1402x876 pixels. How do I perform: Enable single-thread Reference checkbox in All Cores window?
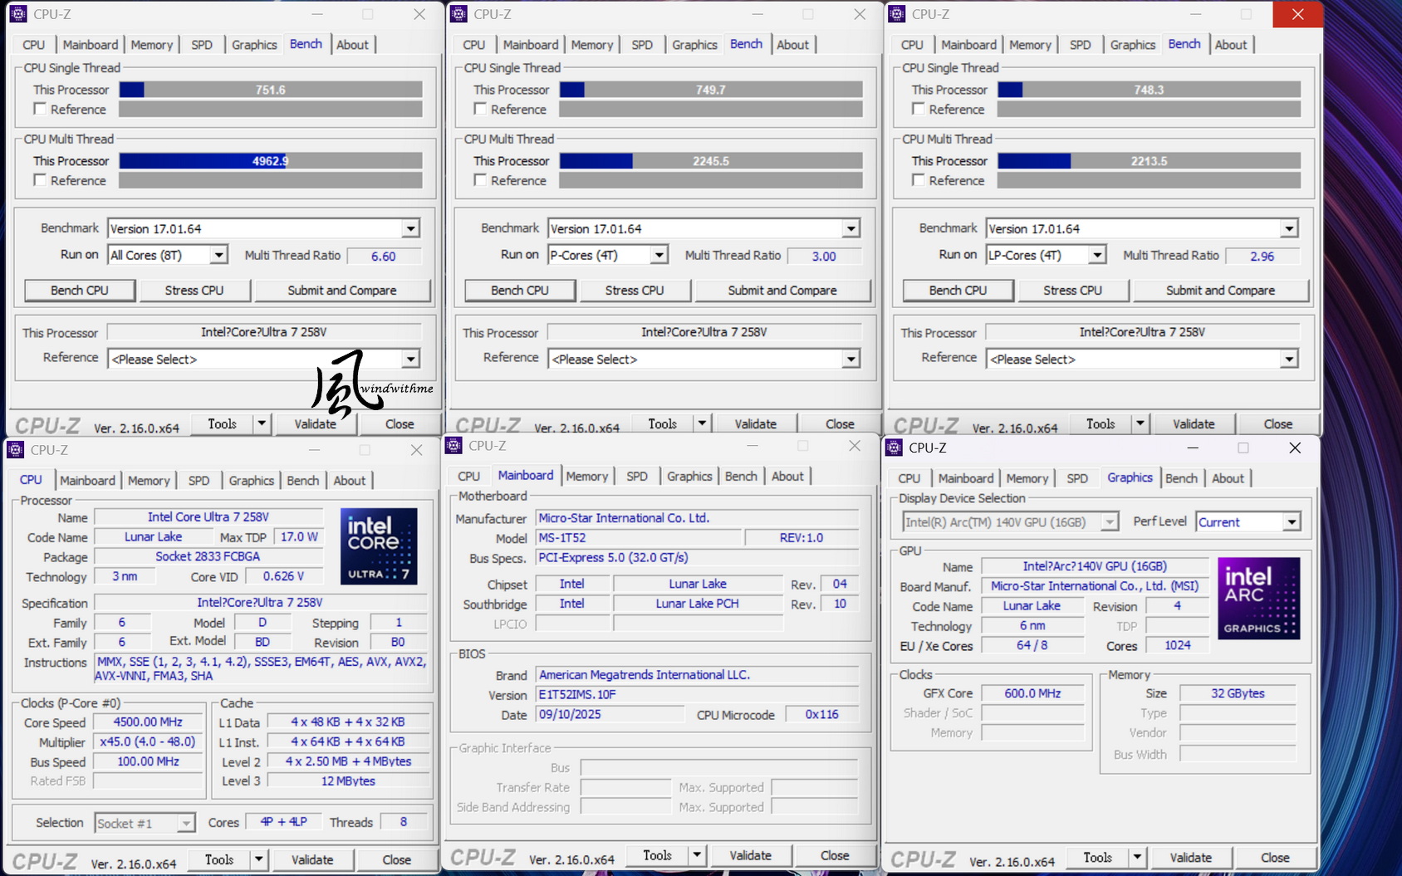coord(40,109)
